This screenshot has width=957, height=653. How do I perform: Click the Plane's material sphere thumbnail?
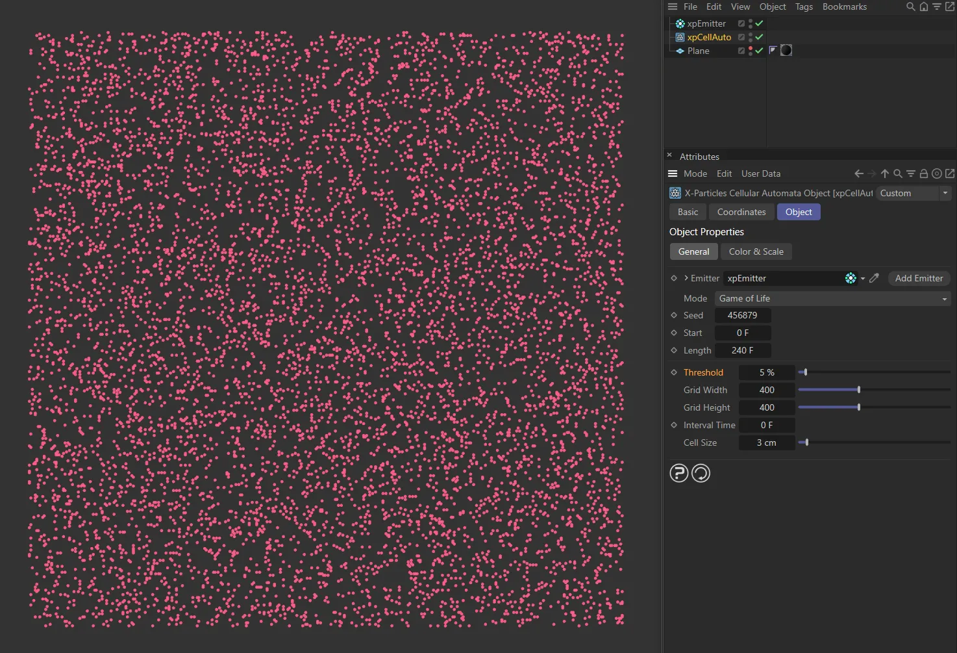786,50
